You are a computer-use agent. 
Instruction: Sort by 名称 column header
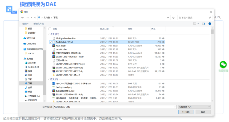55,29
